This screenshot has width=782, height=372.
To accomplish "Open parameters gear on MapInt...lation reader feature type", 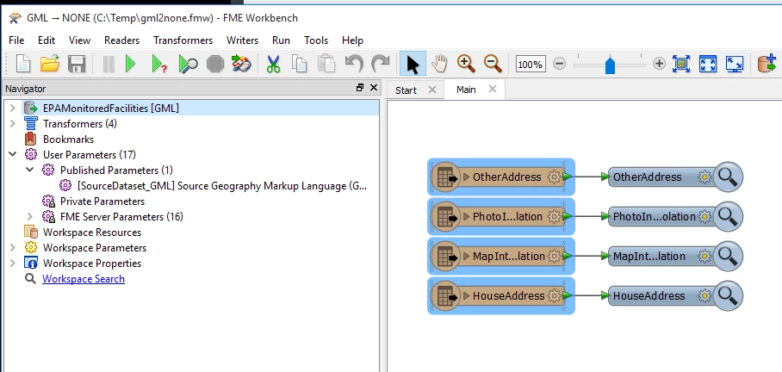I will [554, 257].
